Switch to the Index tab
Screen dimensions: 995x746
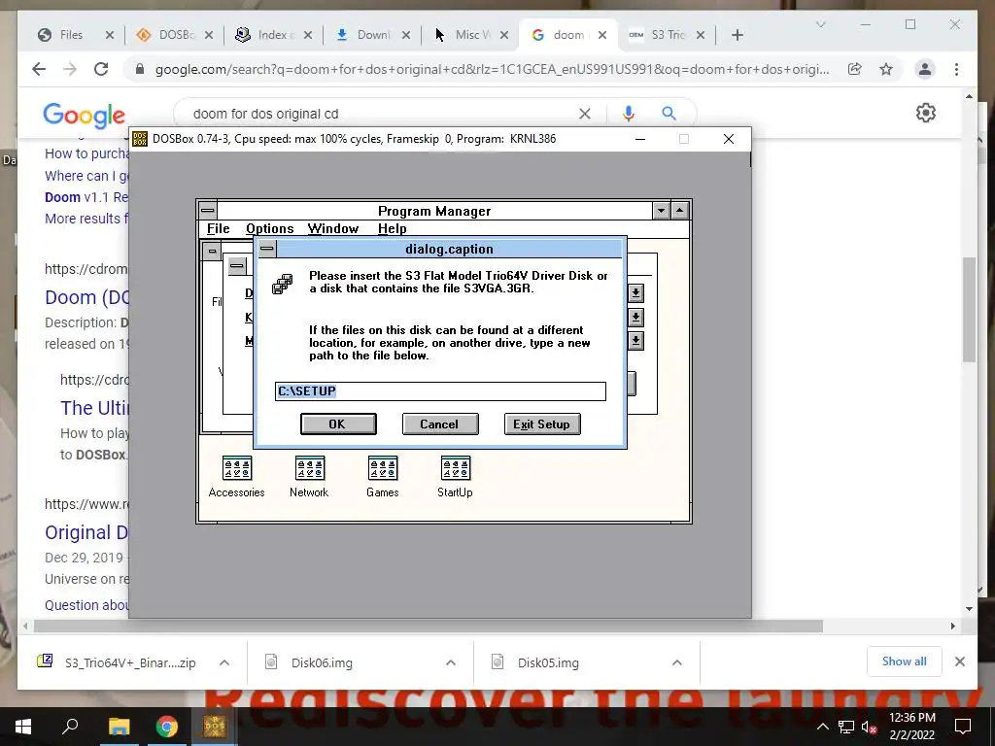point(274,35)
